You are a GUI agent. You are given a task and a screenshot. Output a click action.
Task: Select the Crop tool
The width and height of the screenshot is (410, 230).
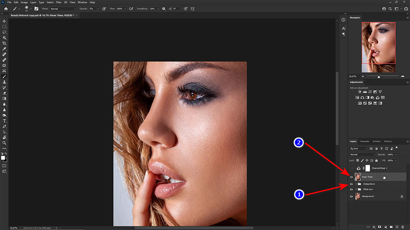pyautogui.click(x=4, y=43)
